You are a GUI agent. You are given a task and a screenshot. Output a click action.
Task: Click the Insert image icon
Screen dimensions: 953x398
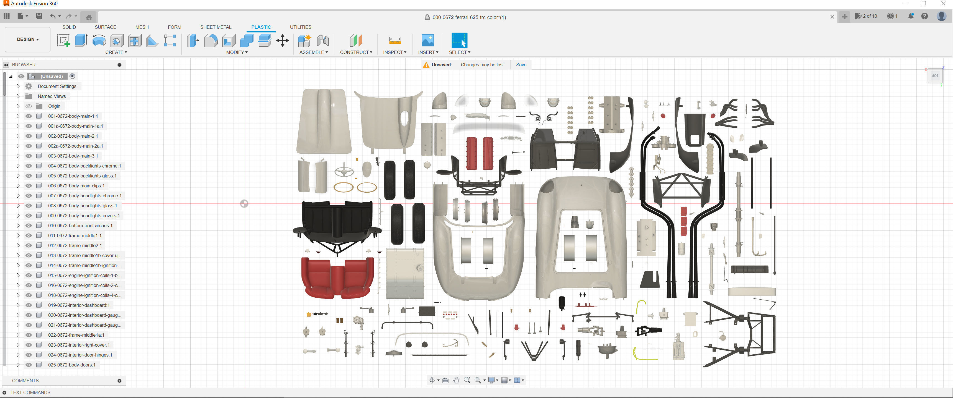[x=428, y=40]
